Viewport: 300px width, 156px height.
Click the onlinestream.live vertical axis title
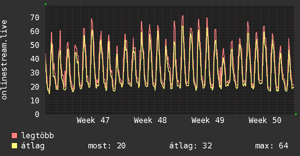click(x=4, y=60)
